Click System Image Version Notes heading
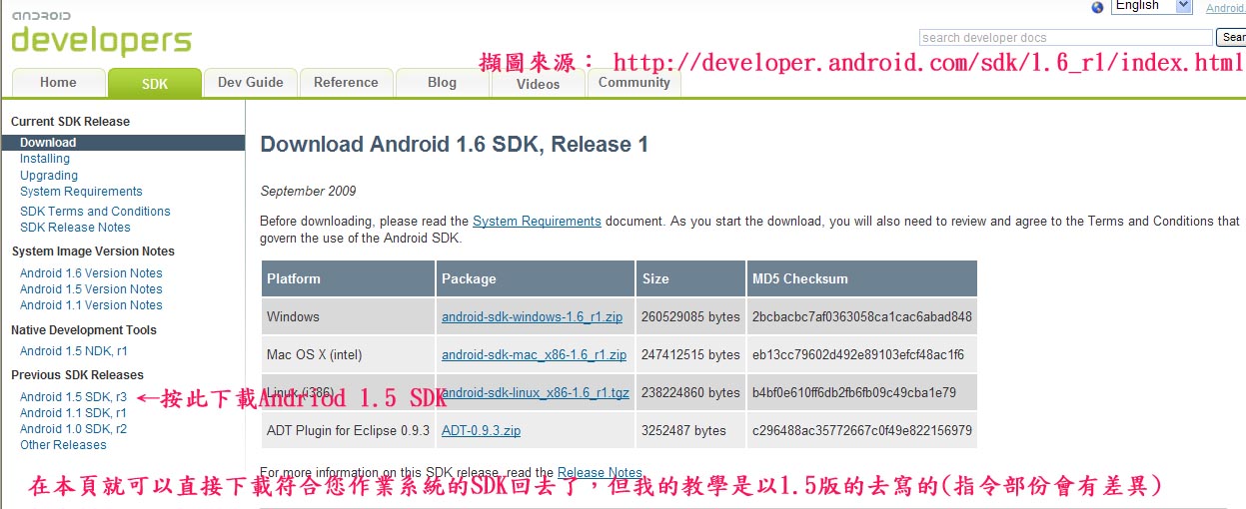1246x509 pixels. 93,252
